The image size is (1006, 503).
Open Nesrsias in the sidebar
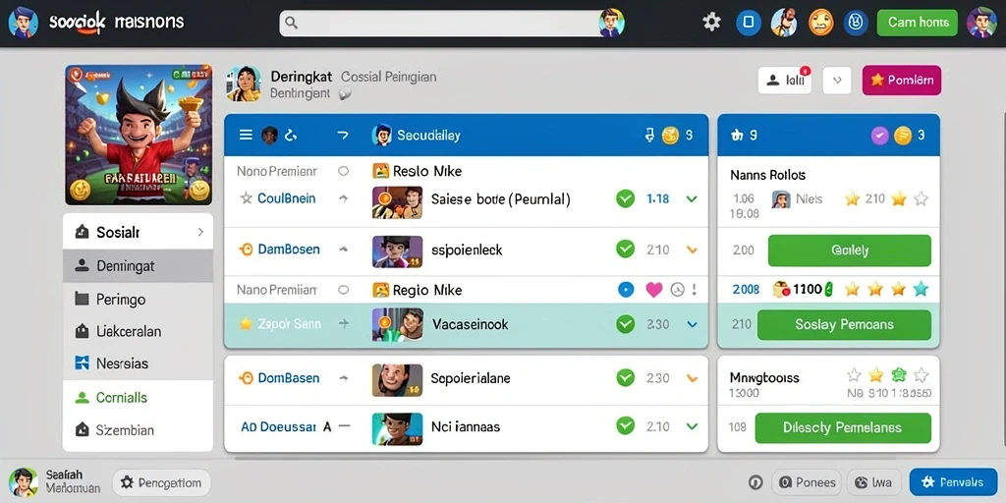(138, 363)
